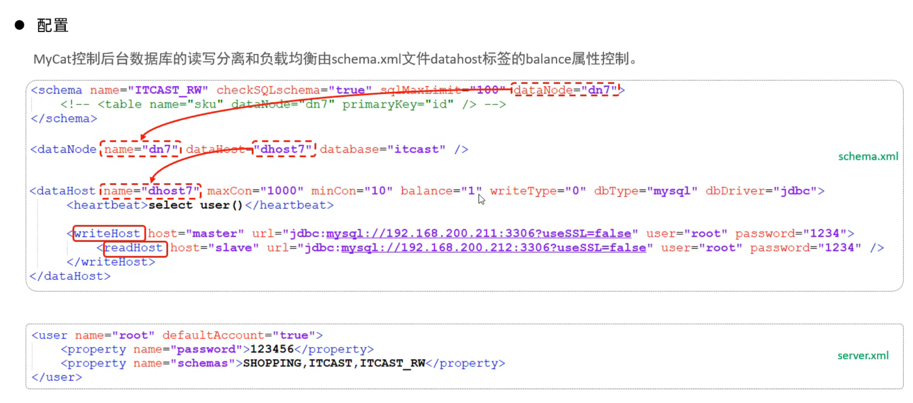Click the heartbeat select user() statement

[x=195, y=206]
